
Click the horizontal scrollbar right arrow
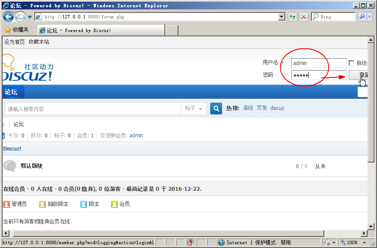click(364, 233)
